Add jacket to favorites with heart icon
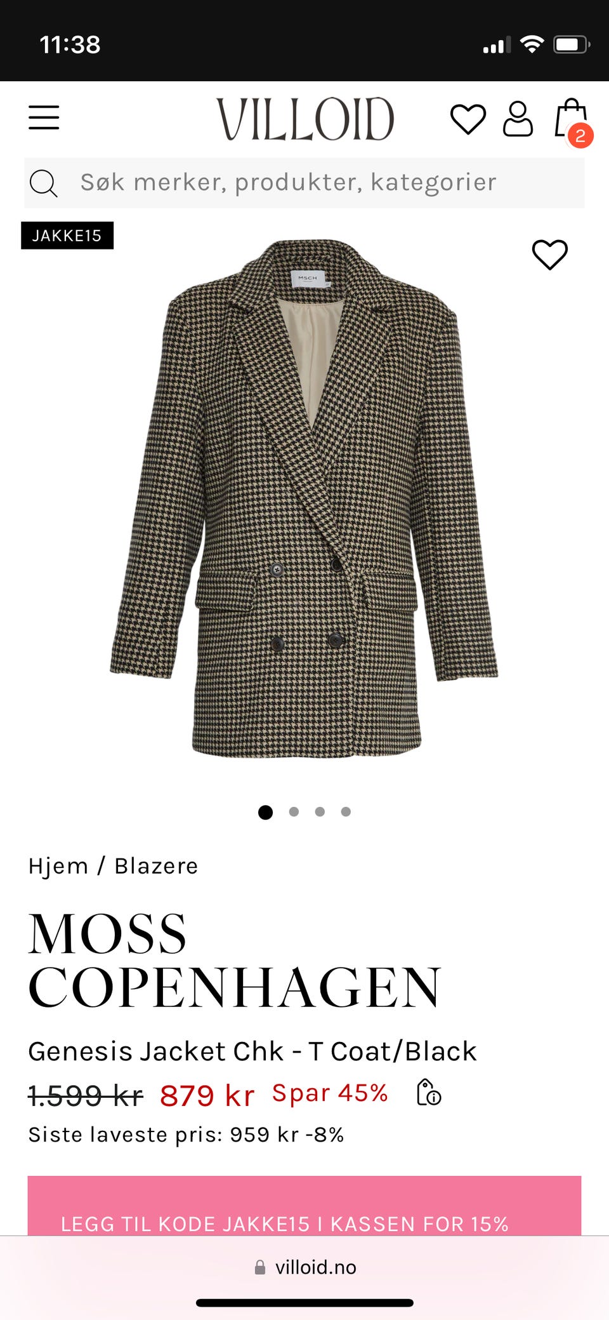This screenshot has height=1320, width=609. coord(549,255)
